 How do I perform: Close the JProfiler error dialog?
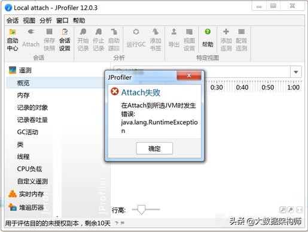point(189,76)
